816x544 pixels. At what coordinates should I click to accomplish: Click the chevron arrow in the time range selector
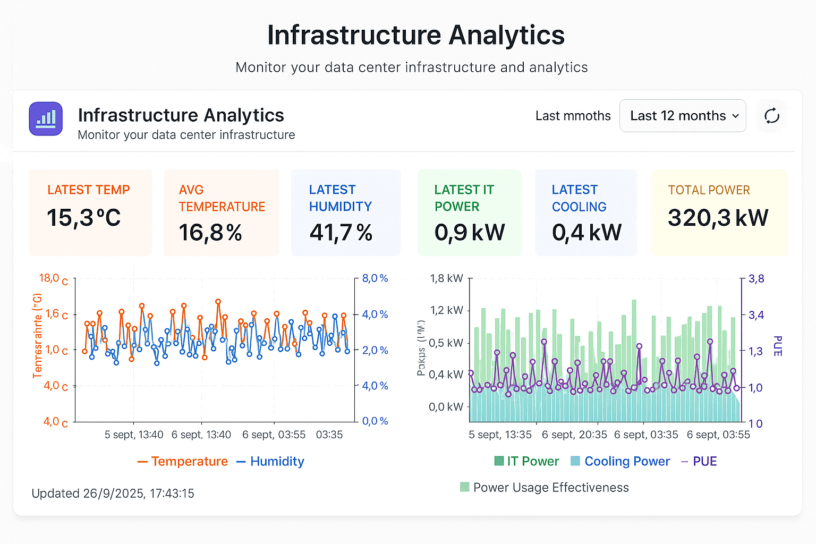pos(736,116)
